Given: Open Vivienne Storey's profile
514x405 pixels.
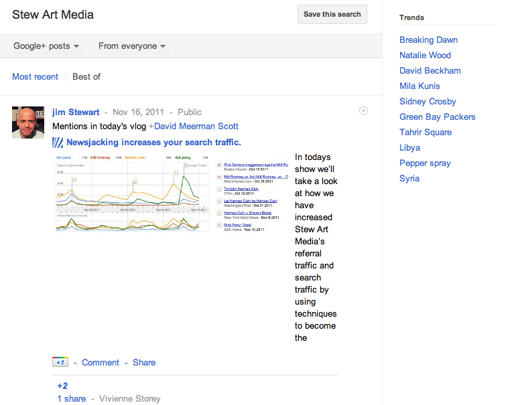Looking at the screenshot, I should coord(130,399).
